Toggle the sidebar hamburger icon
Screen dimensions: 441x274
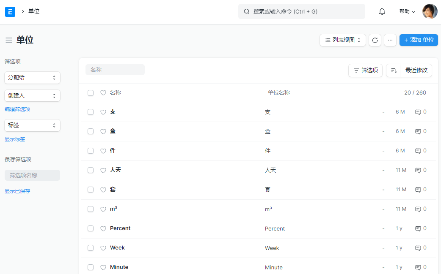[8, 40]
